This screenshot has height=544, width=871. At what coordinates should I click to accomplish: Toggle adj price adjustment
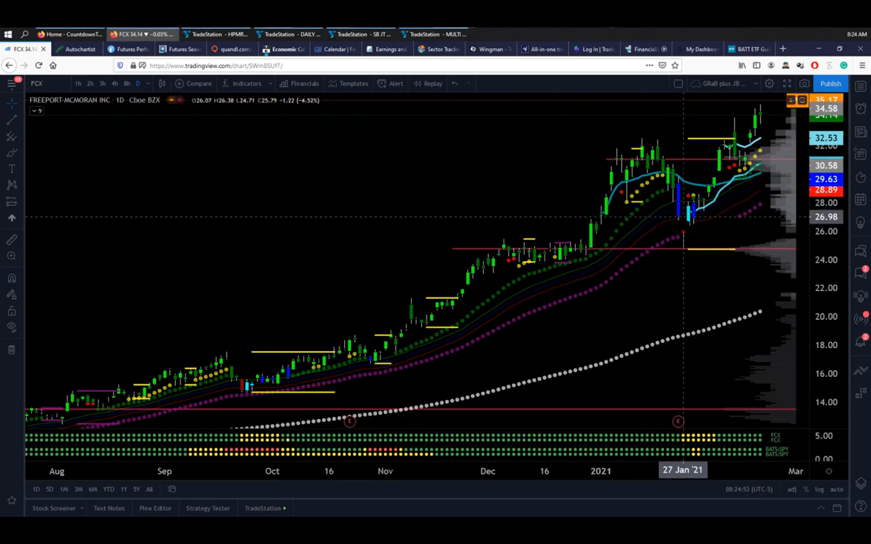point(792,490)
